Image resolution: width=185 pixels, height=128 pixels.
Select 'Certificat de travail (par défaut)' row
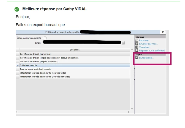pyautogui.click(x=74, y=54)
